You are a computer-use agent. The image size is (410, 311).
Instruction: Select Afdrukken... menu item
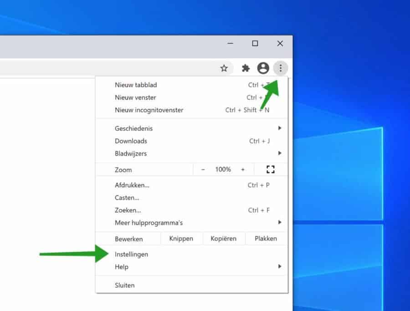tap(132, 185)
